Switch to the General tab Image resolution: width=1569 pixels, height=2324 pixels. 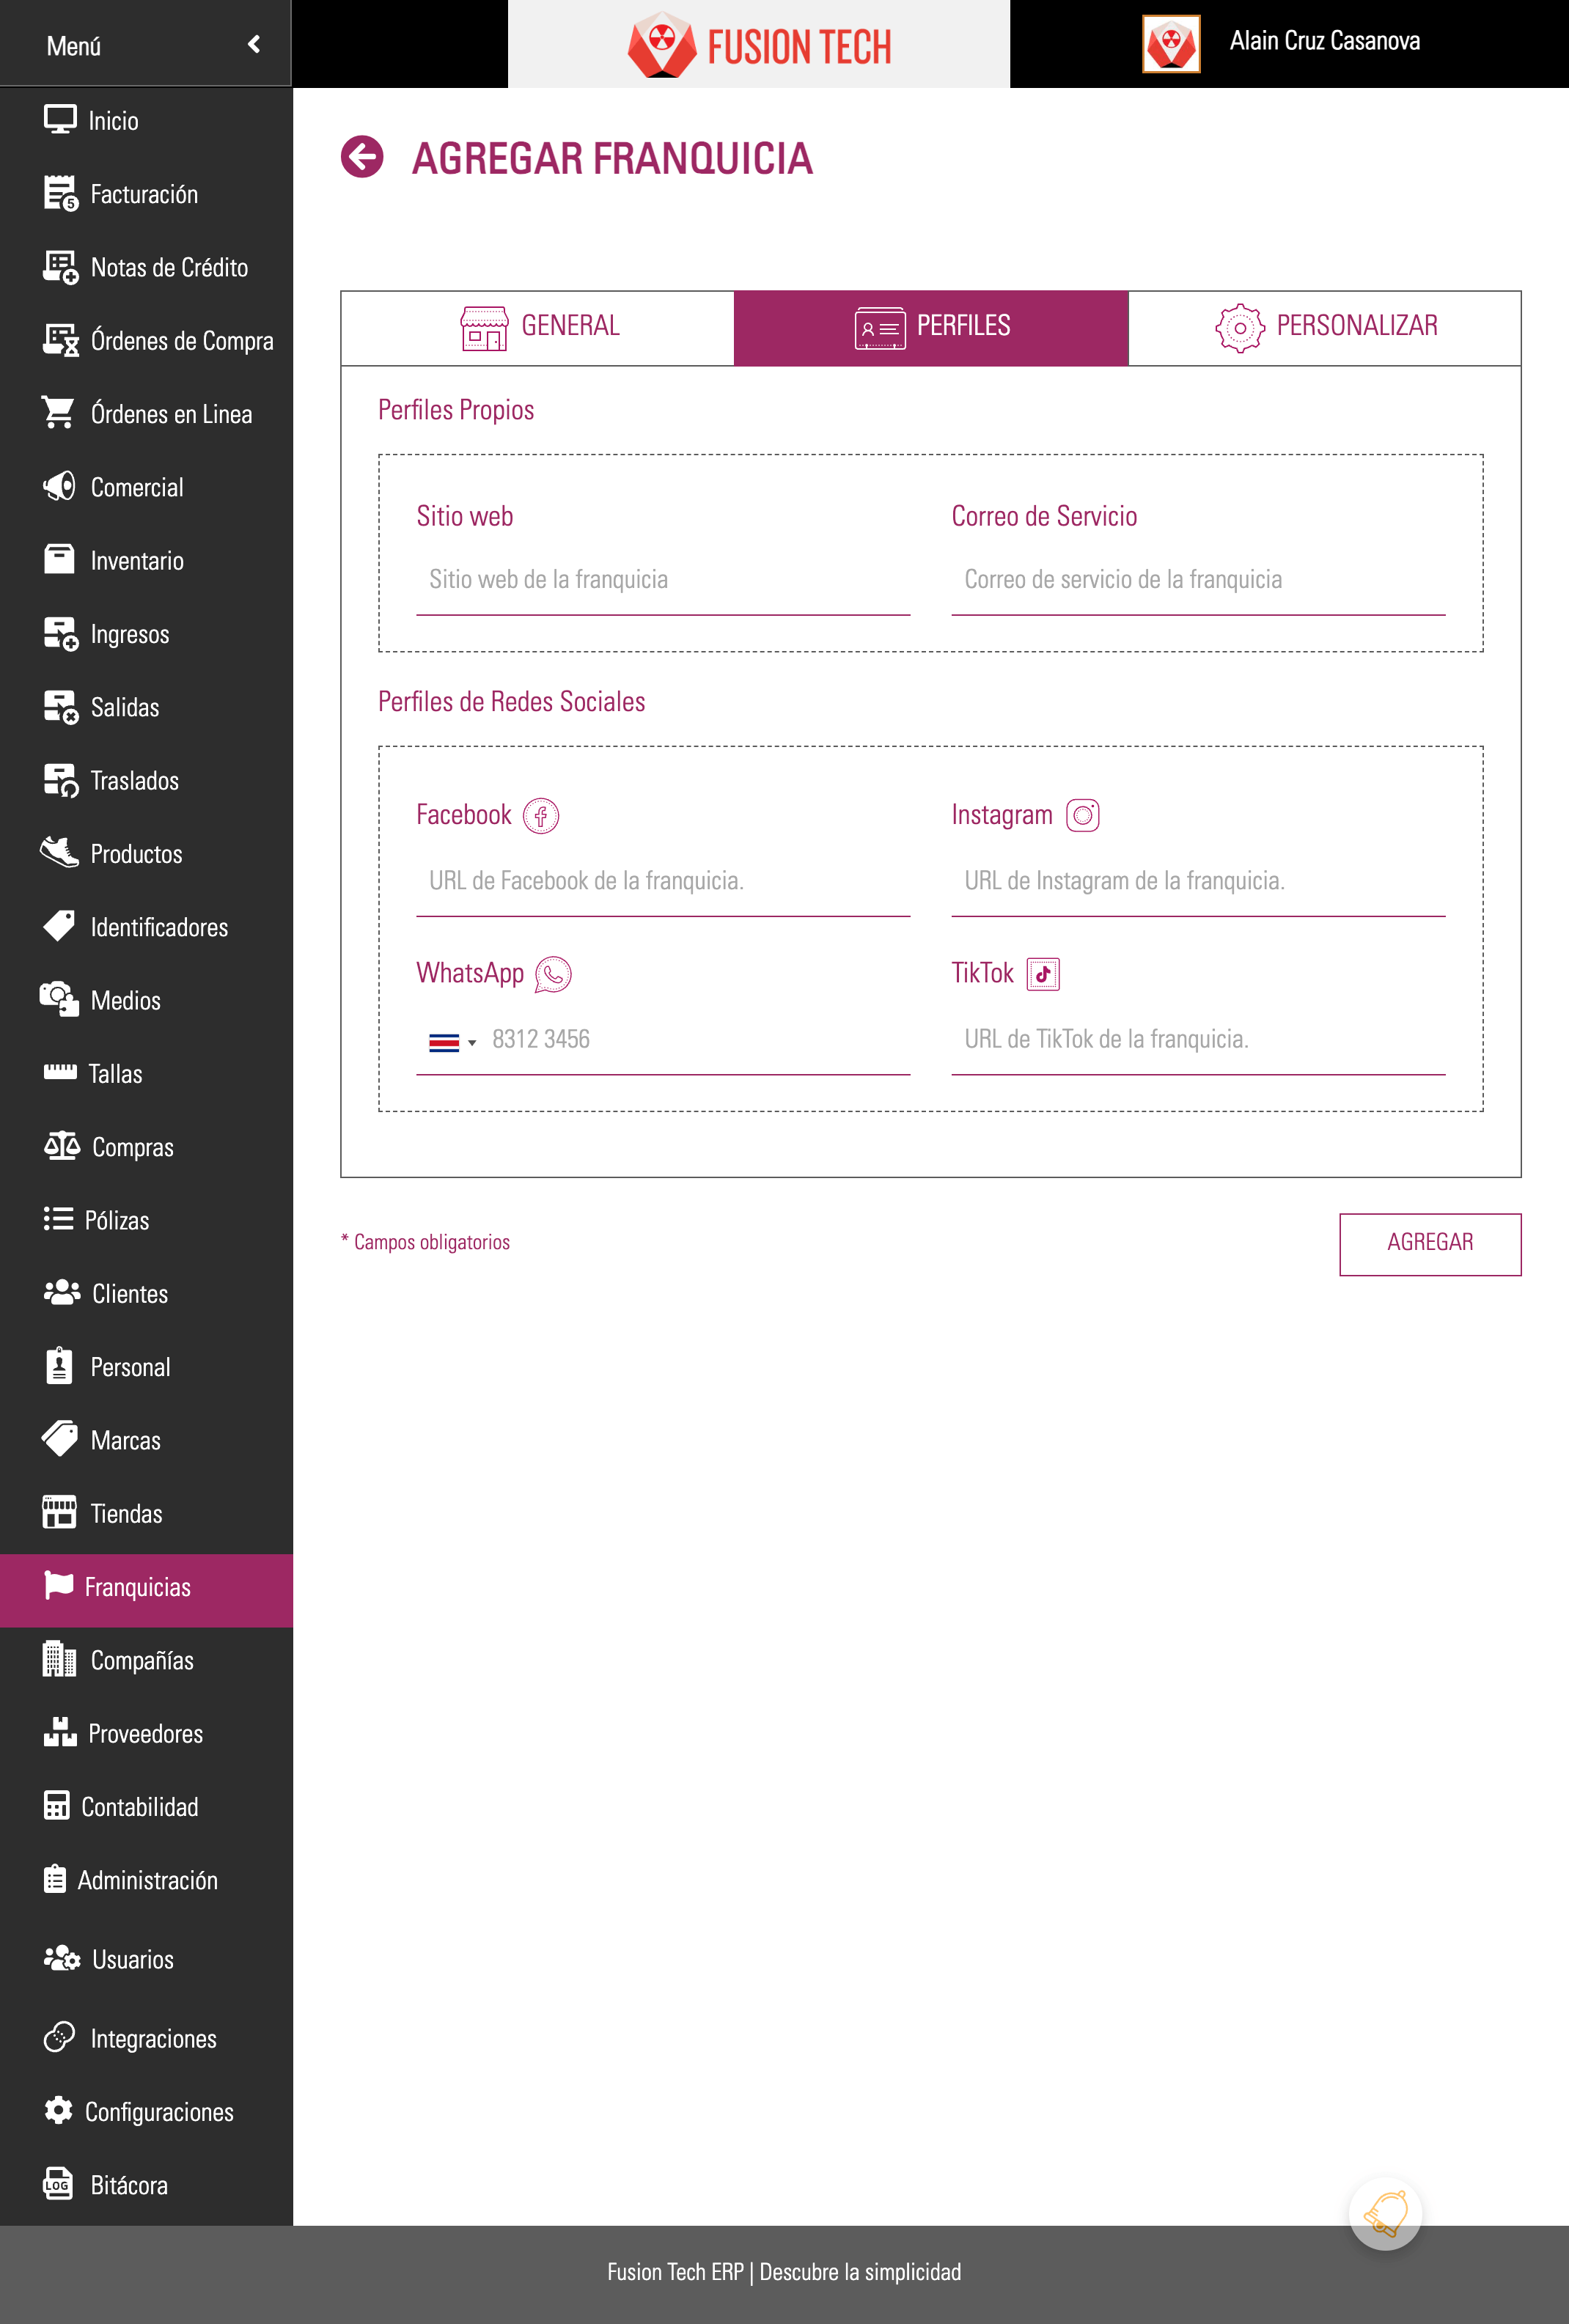click(538, 327)
